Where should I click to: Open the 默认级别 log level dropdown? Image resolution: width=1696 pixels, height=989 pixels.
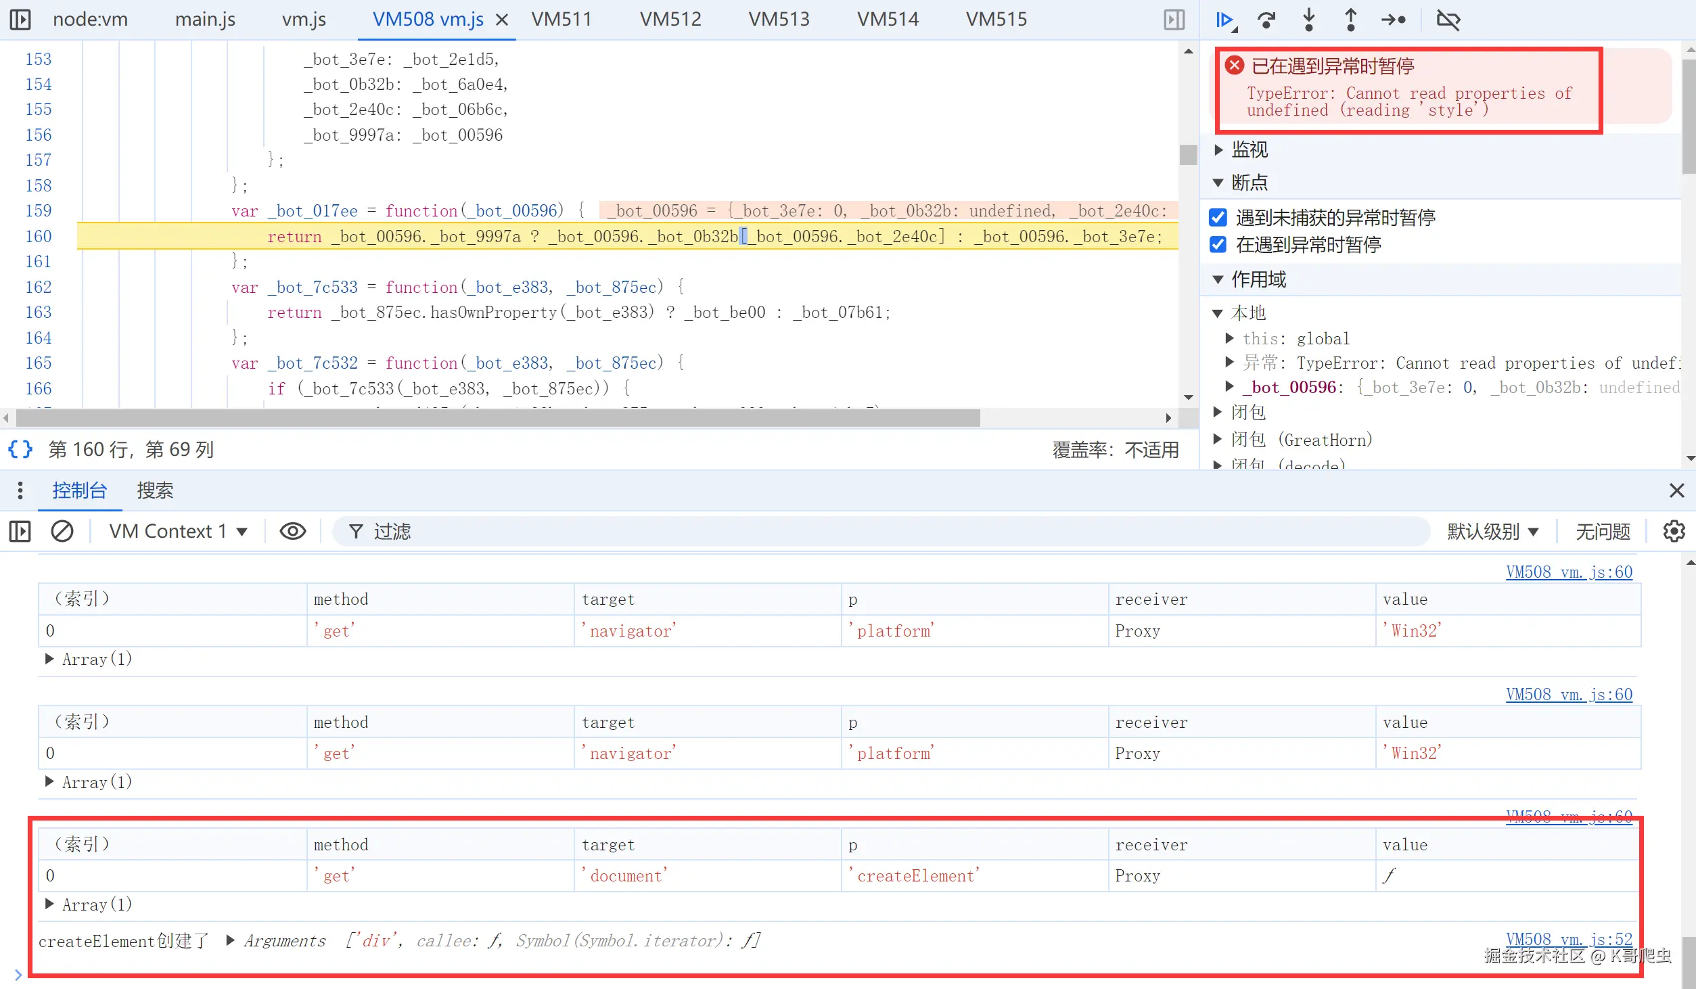pos(1492,531)
